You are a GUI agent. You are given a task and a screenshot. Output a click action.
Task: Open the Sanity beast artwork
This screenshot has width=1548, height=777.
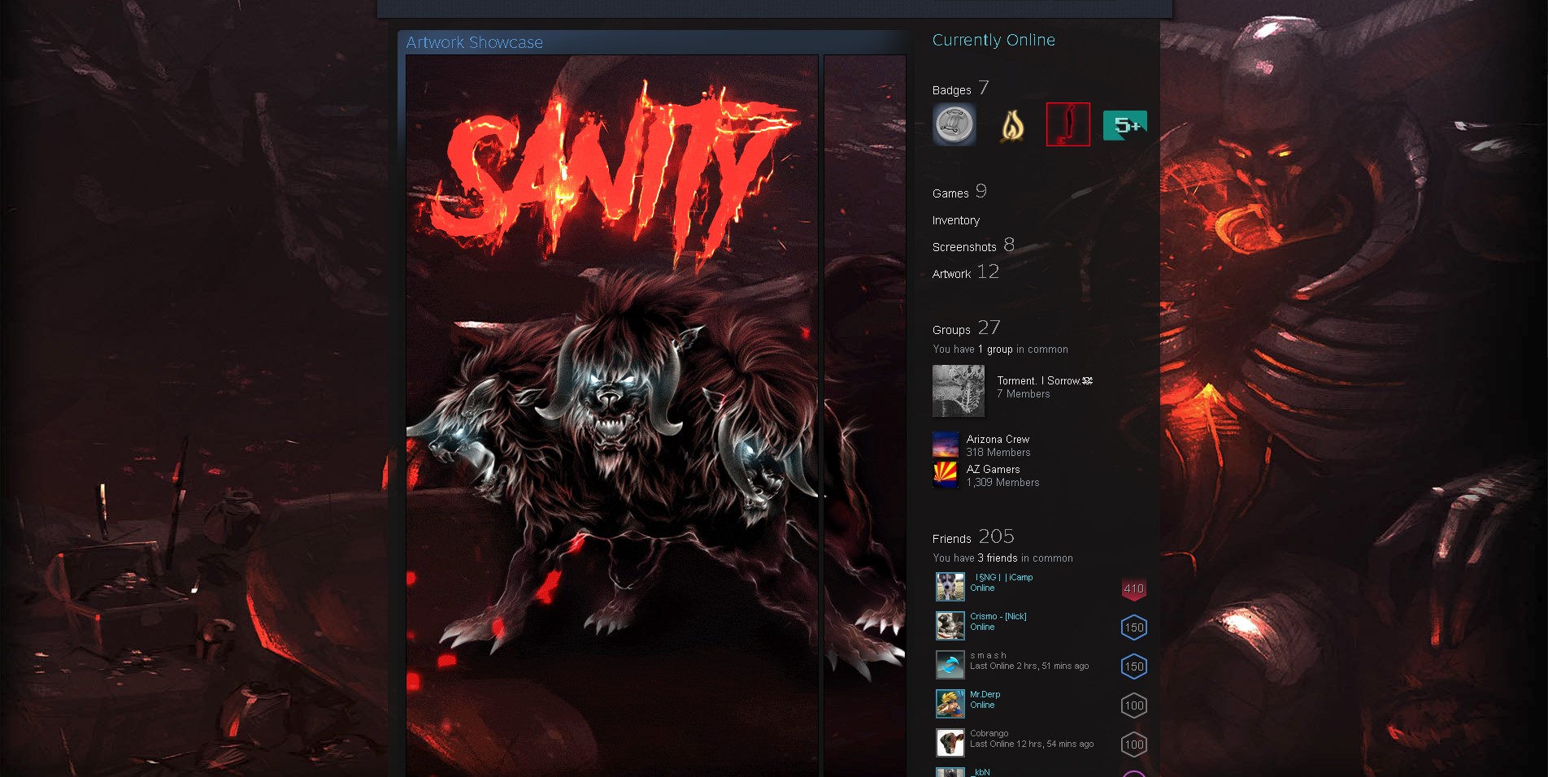coord(612,415)
